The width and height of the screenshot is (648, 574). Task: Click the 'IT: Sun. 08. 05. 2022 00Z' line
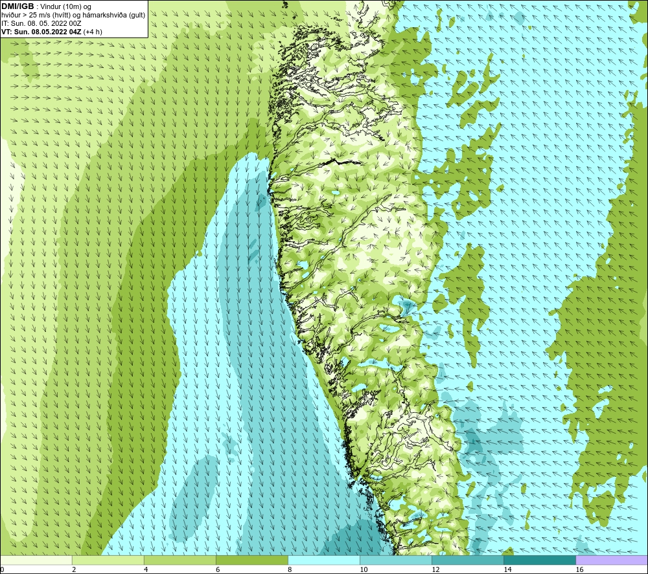point(41,23)
